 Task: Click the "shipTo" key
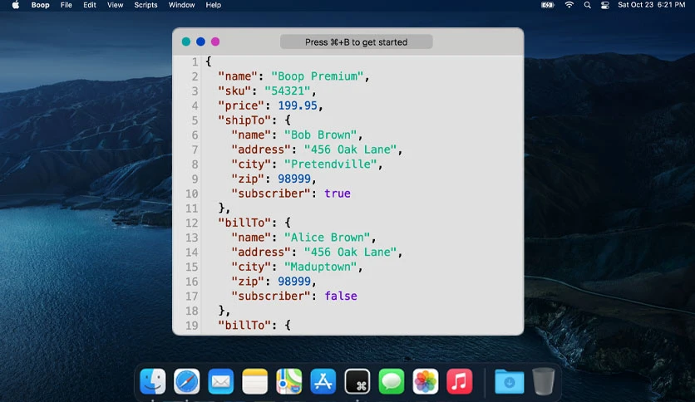(x=244, y=120)
